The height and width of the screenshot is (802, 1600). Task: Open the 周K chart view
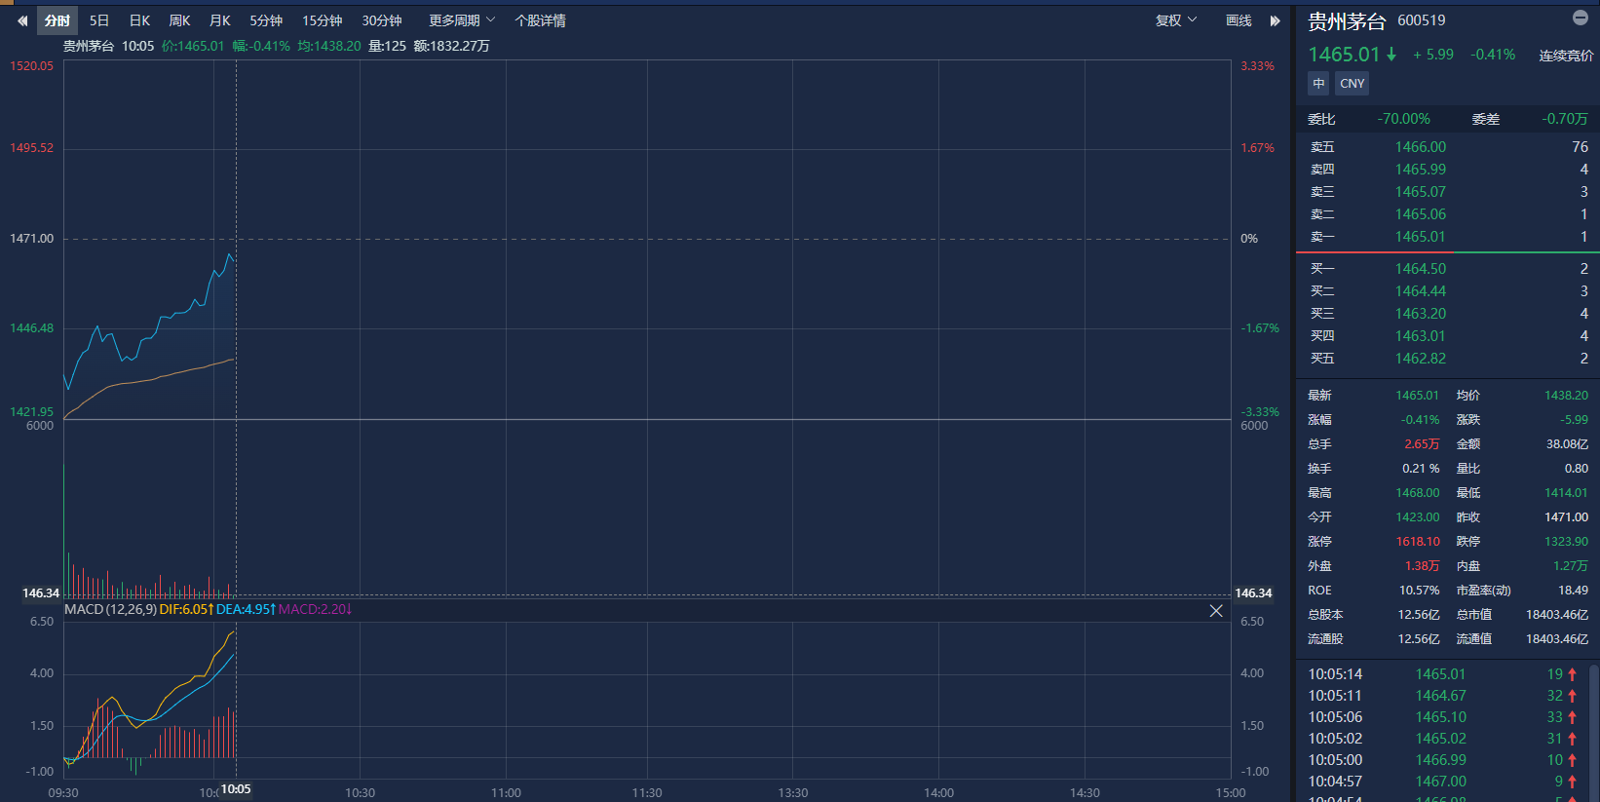click(179, 20)
